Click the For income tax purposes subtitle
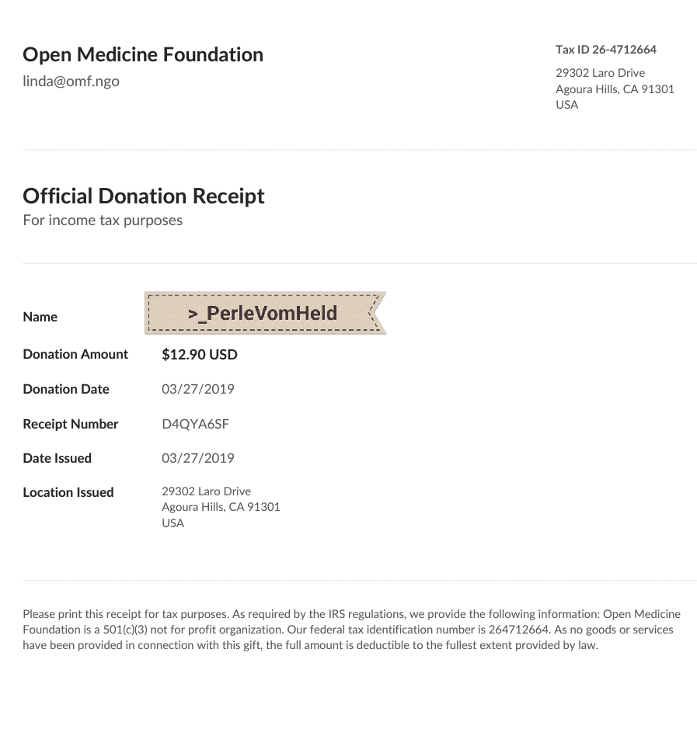The image size is (697, 729). coord(103,220)
